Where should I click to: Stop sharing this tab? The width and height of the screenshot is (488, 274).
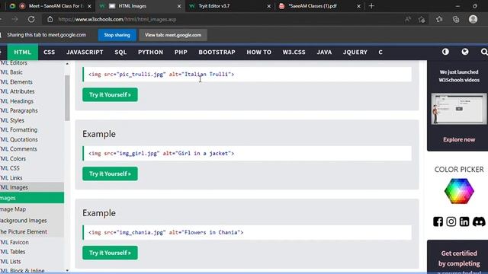click(x=117, y=35)
